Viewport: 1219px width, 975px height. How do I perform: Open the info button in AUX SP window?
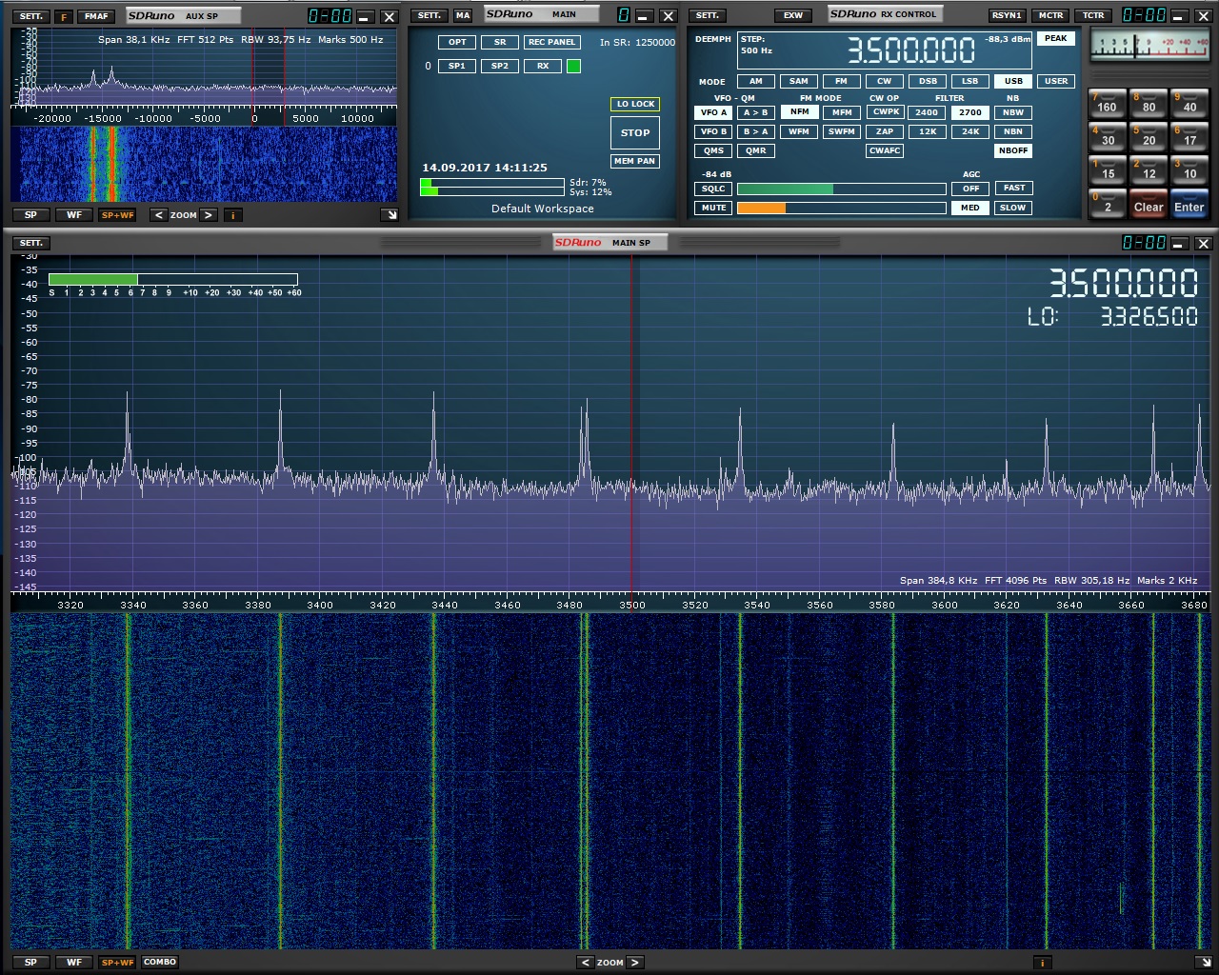233,215
